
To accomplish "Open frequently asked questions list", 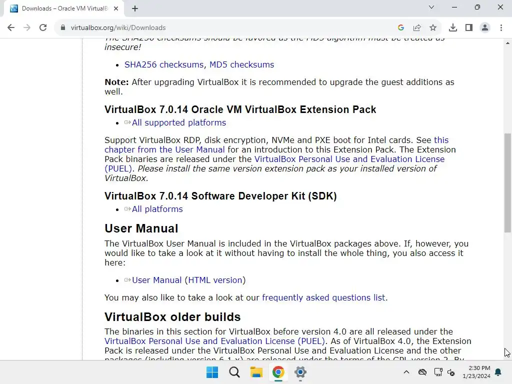I will click(x=323, y=298).
